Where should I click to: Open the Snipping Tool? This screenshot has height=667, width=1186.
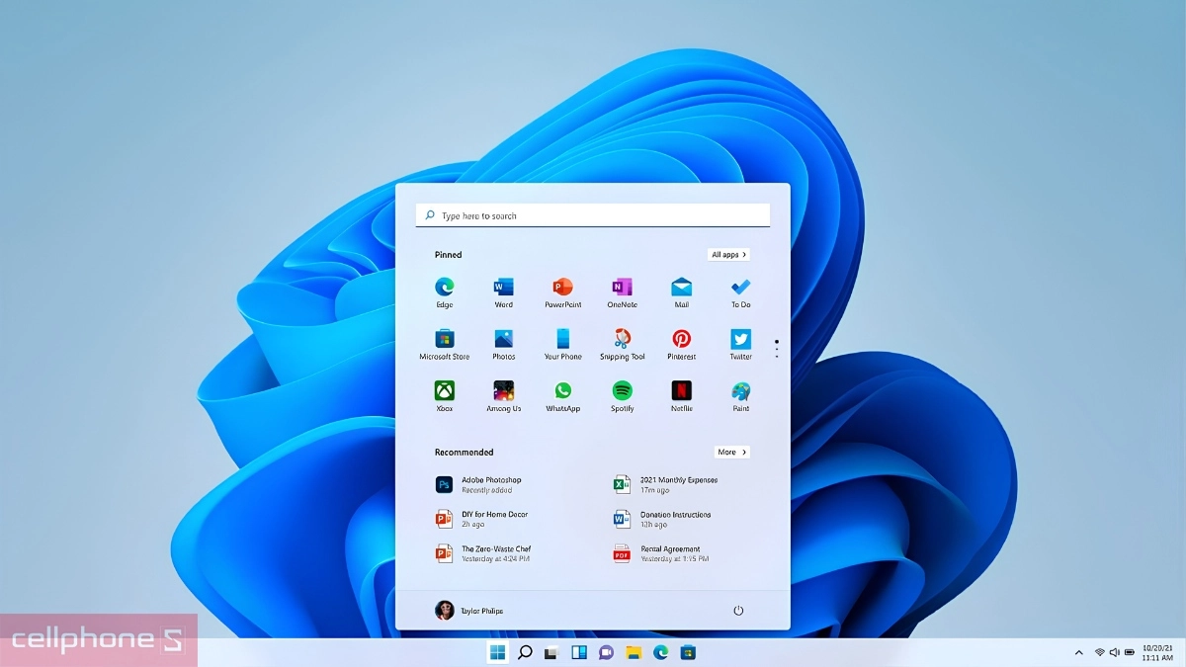[623, 344]
